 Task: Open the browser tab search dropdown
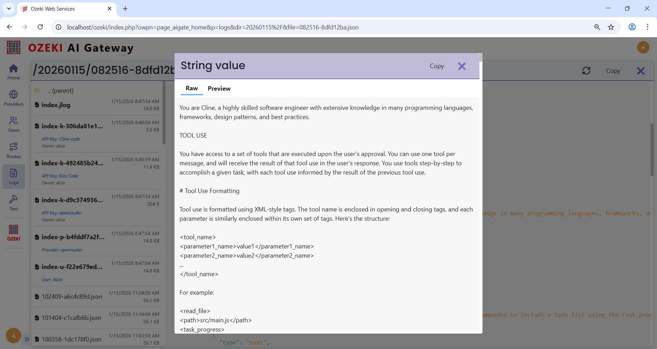click(x=9, y=9)
